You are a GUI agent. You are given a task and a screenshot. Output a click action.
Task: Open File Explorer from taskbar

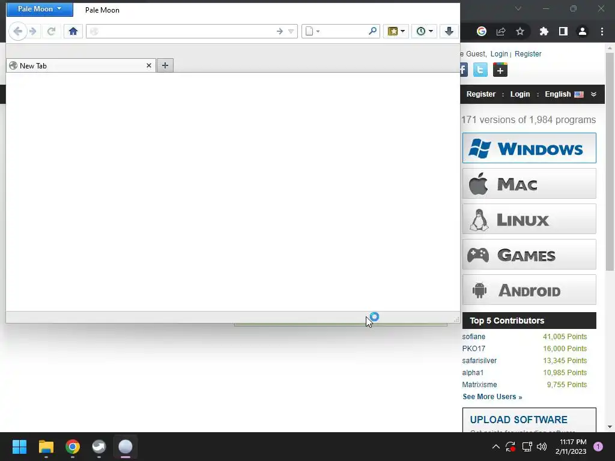pyautogui.click(x=46, y=447)
